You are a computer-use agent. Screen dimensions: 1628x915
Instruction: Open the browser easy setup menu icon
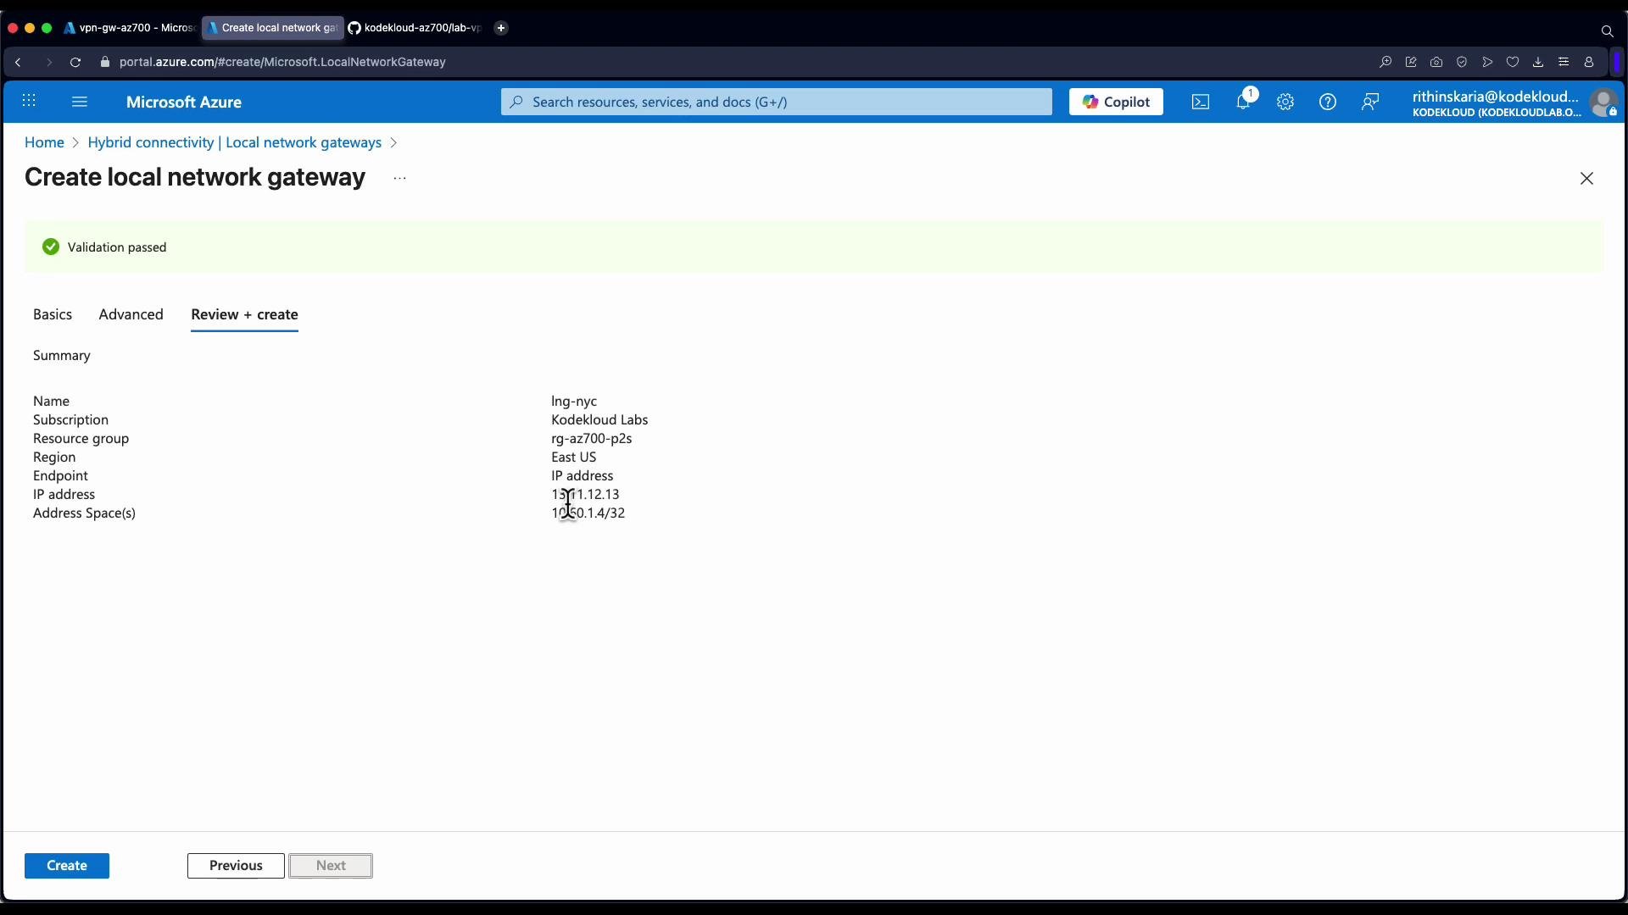pyautogui.click(x=1564, y=63)
